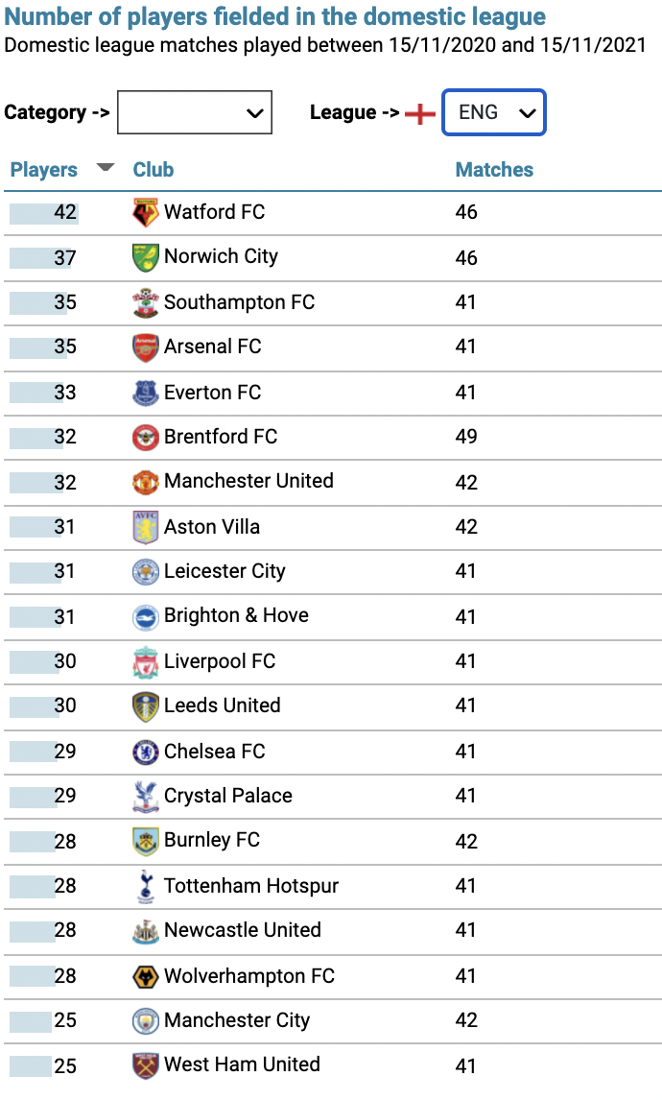
Task: Click the Brentford FC club name
Action: click(x=221, y=437)
